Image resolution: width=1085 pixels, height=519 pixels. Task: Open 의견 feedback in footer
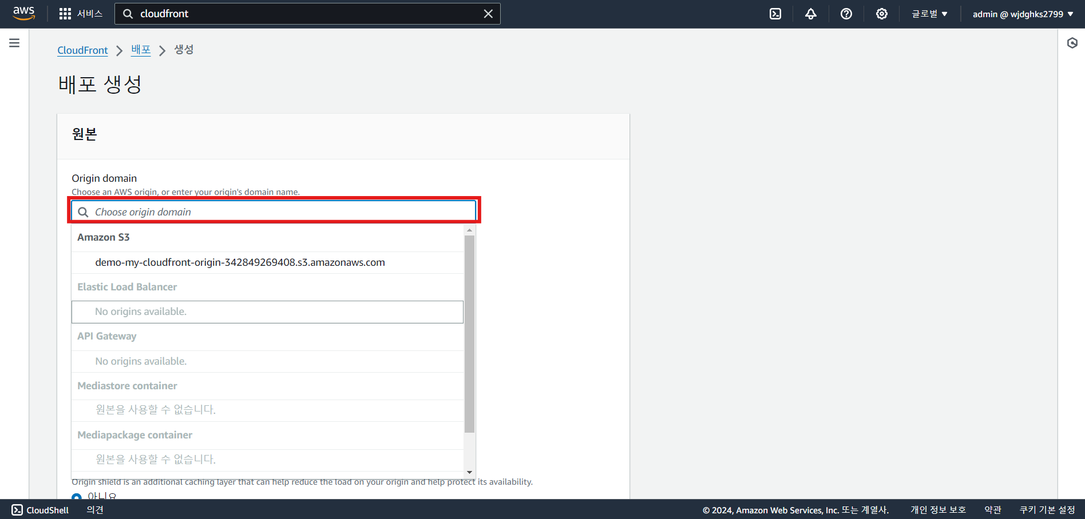click(x=95, y=510)
